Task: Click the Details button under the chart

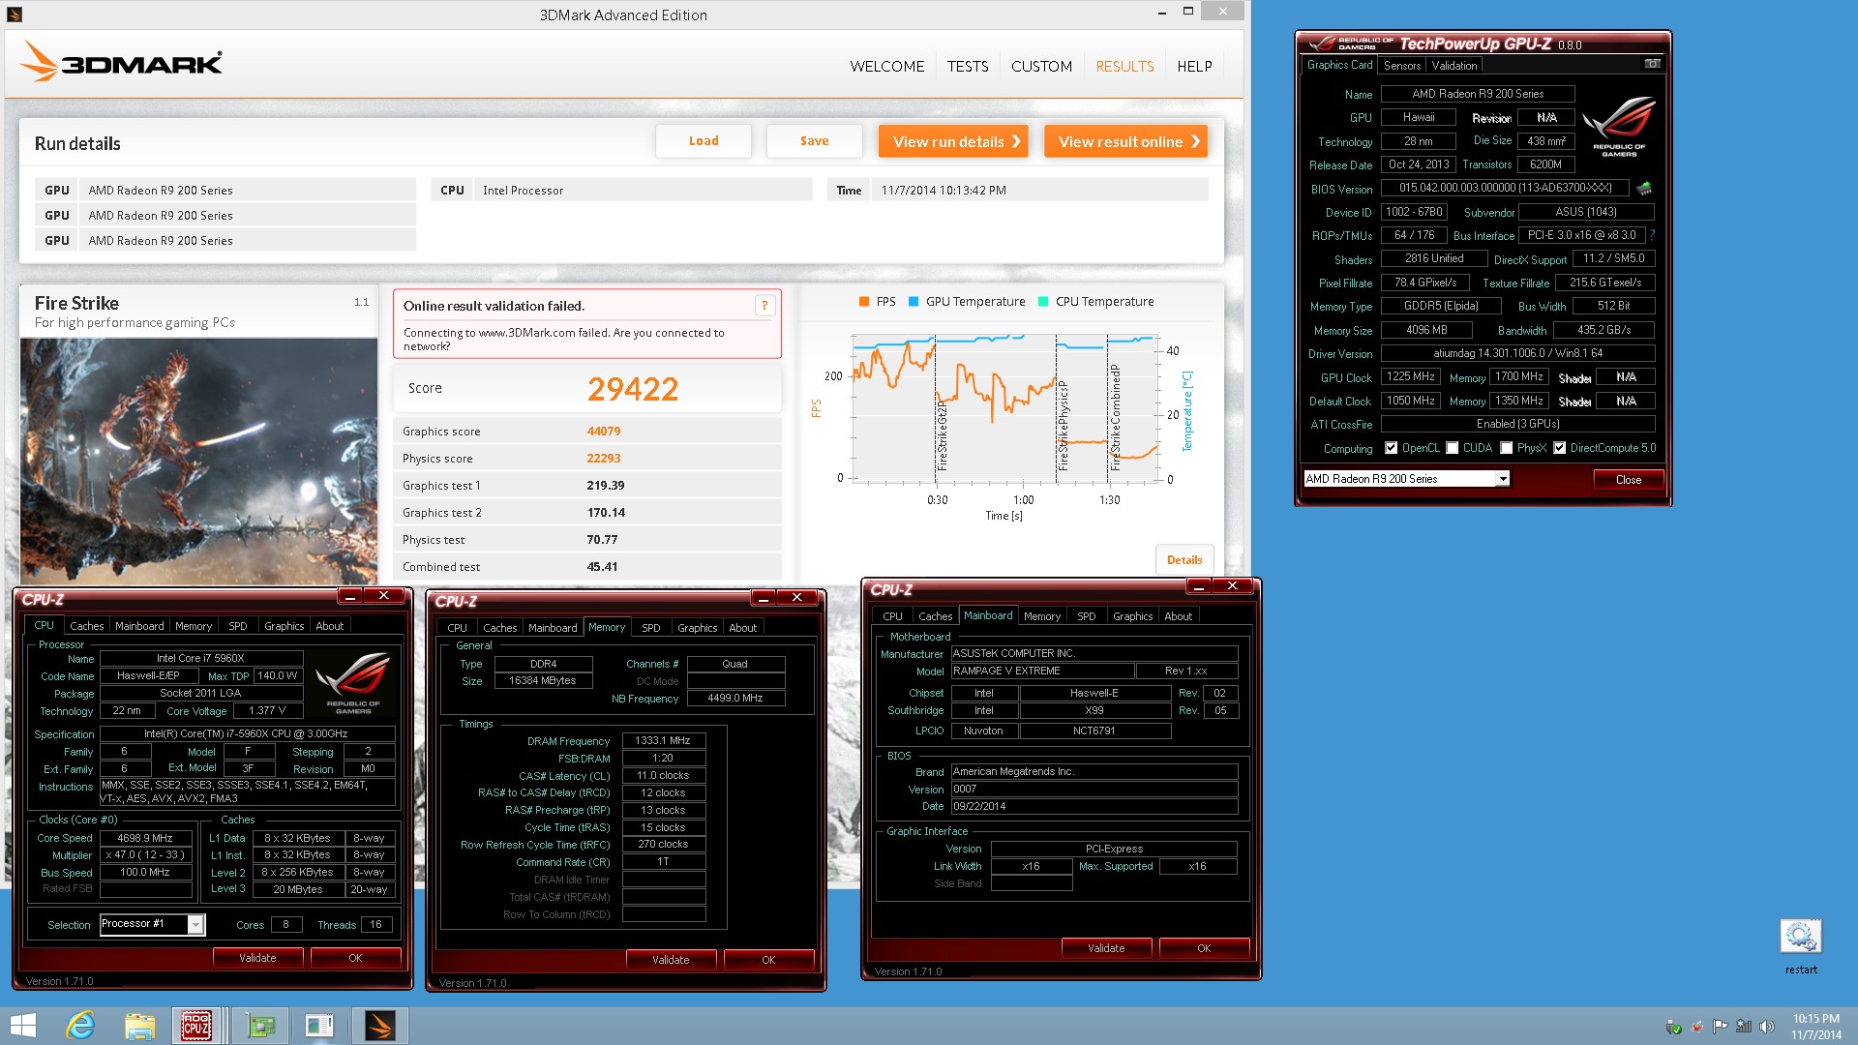Action: pos(1184,560)
